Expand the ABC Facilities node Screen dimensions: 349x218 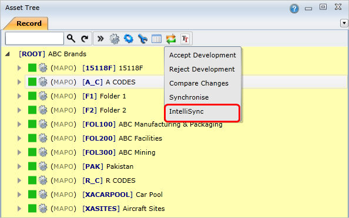[x=19, y=138]
